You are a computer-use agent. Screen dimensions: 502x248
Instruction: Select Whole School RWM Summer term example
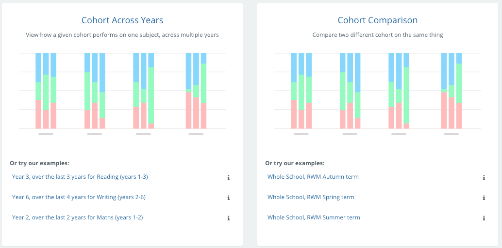(x=314, y=217)
